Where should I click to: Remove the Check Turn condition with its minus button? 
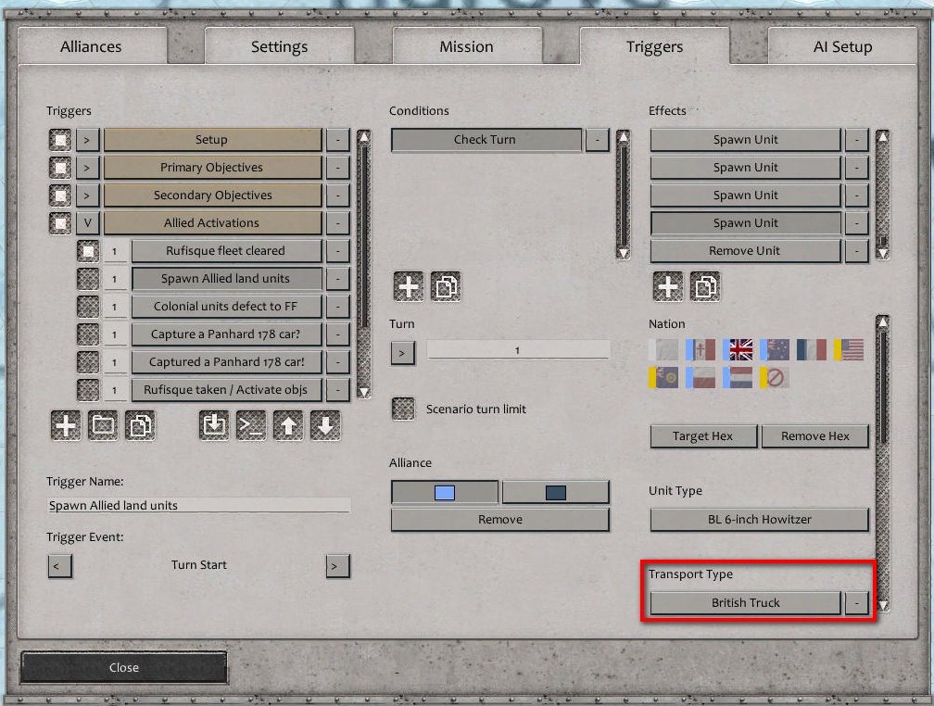coord(598,140)
